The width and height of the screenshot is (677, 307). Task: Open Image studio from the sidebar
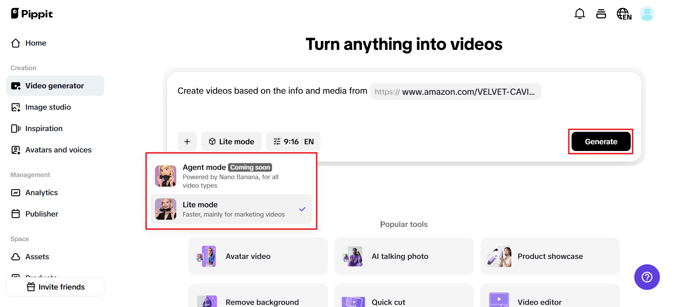48,107
